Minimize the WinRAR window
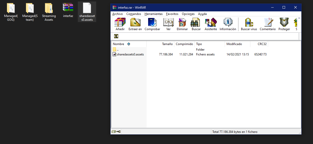This screenshot has width=313, height=144. point(272,7)
